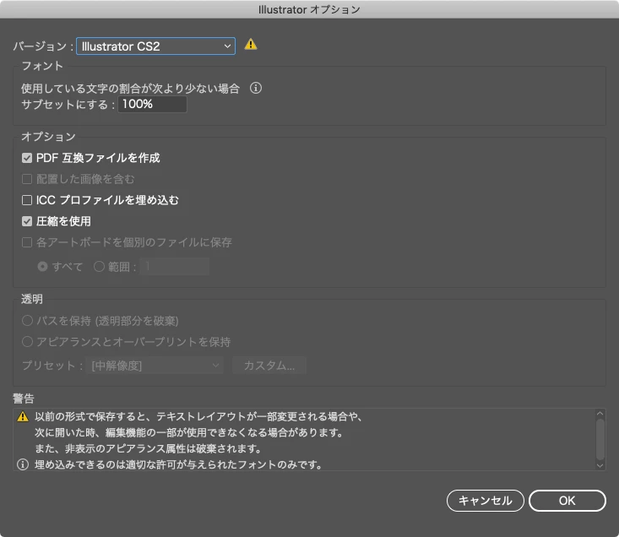This screenshot has height=537, width=619.
Task: Select the 範囲 radio button
Action: tap(99, 267)
